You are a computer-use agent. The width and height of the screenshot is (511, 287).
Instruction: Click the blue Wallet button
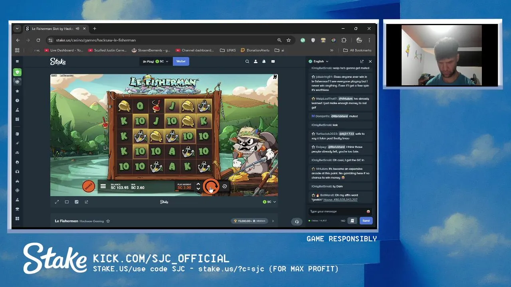(181, 61)
